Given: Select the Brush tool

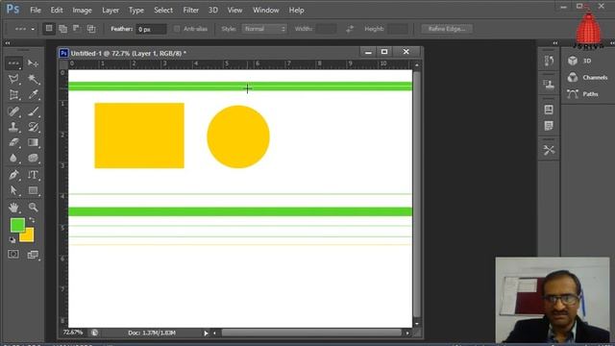Looking at the screenshot, I should pyautogui.click(x=33, y=111).
